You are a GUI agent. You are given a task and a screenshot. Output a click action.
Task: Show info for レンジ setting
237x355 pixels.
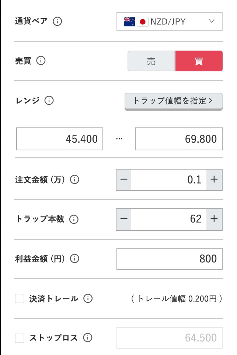click(49, 100)
